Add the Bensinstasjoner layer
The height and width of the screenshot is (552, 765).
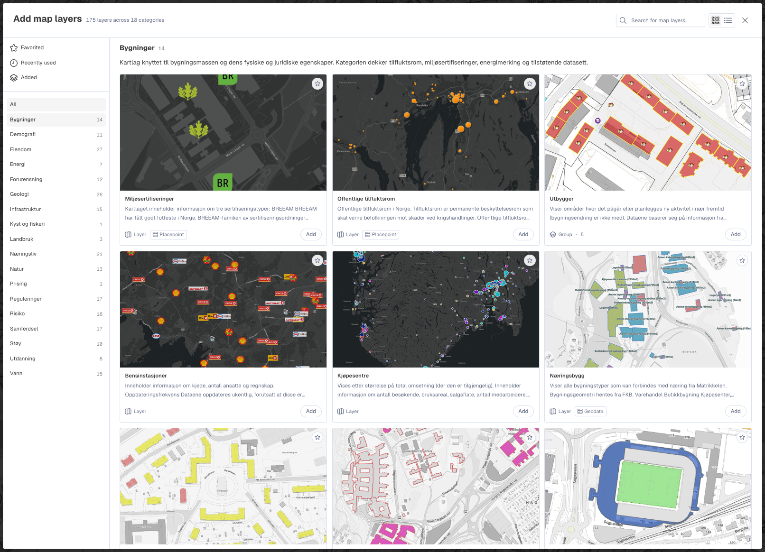pos(311,411)
